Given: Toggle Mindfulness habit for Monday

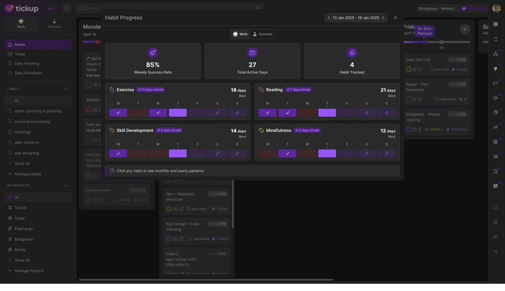Looking at the screenshot, I should click(x=267, y=153).
